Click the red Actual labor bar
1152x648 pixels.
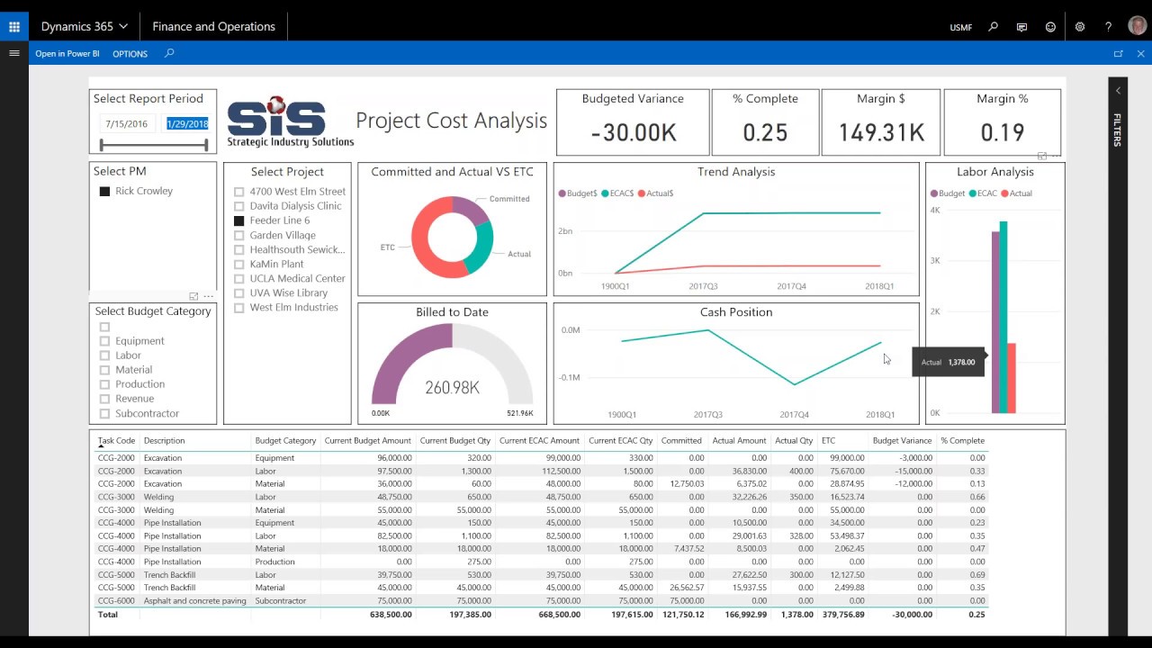pos(1012,378)
